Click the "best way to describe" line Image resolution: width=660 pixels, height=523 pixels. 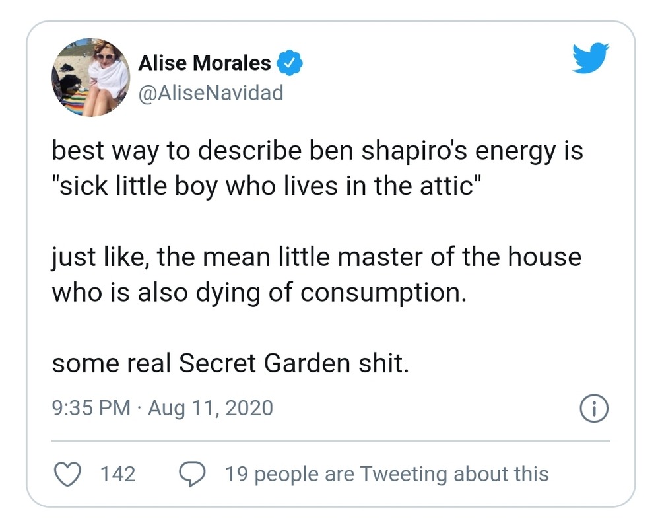click(x=317, y=151)
